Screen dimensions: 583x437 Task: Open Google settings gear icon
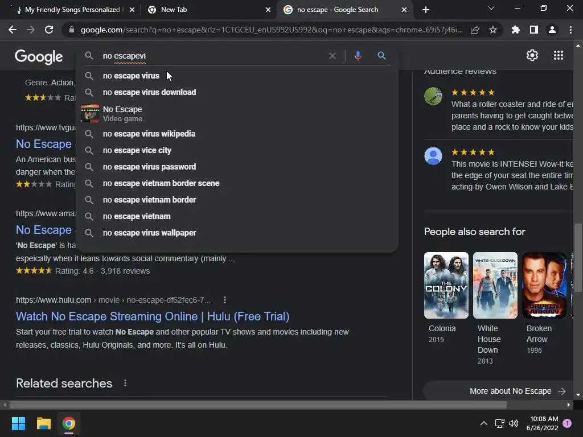[532, 55]
